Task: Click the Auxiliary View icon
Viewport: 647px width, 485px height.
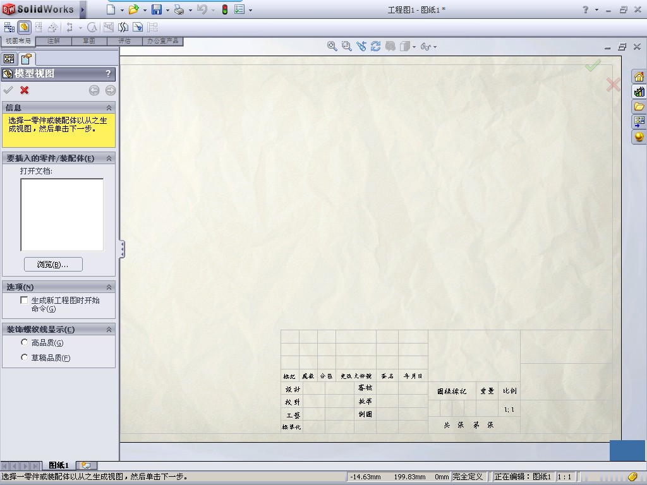Action: click(x=53, y=28)
